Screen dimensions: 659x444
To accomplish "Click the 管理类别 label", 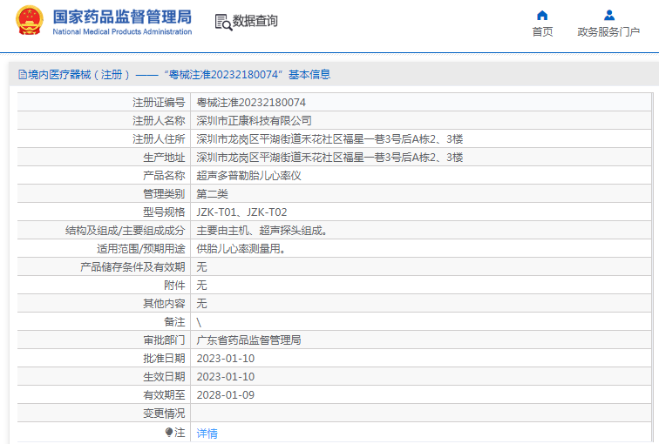I will pos(164,194).
